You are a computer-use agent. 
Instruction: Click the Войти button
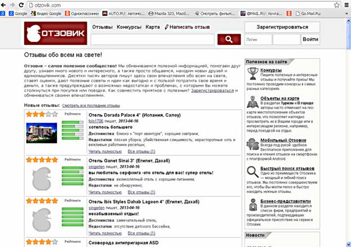[310, 39]
